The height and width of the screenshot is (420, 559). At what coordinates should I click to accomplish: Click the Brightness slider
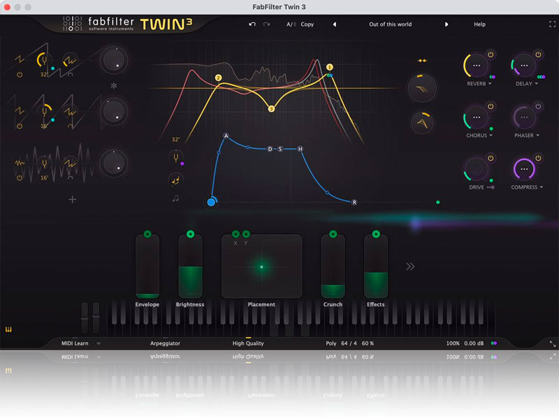pos(190,266)
